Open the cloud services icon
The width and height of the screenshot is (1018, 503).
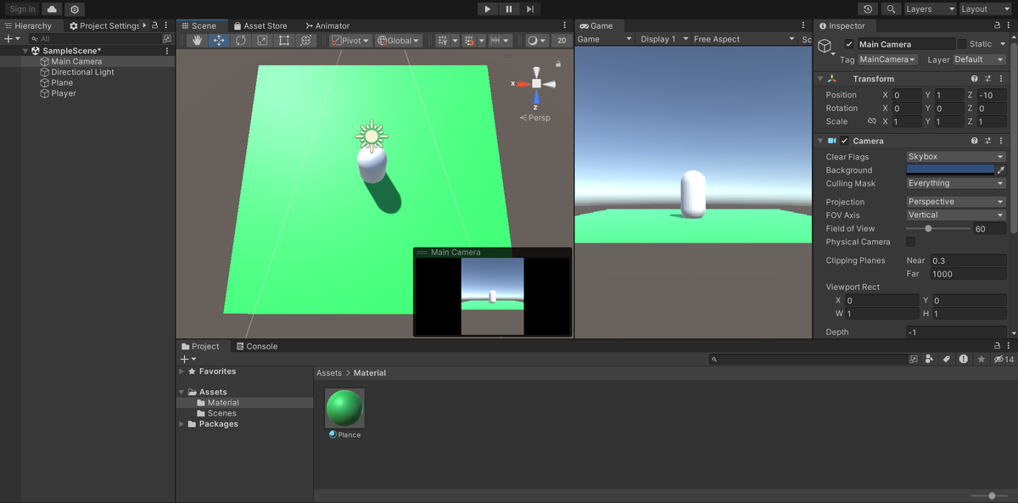pyautogui.click(x=52, y=9)
